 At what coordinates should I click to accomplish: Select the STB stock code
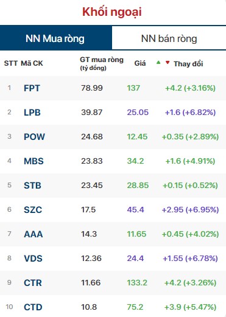[32, 186]
